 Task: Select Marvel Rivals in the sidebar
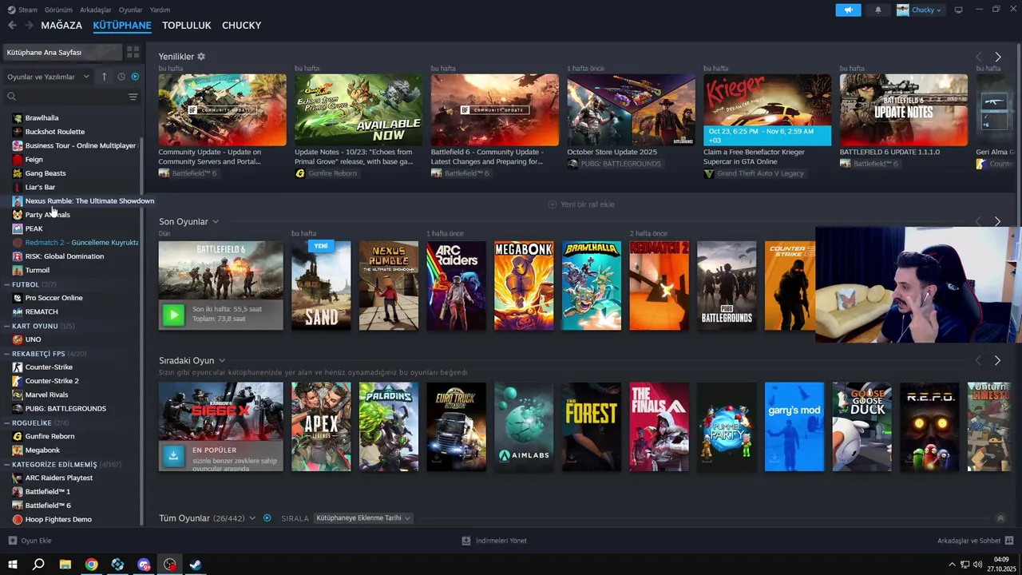pos(46,395)
